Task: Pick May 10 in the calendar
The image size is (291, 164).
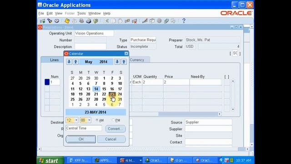Action: (x=120, y=83)
